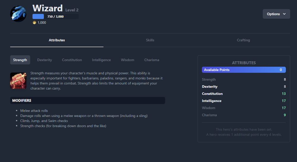Screen dimensions: 297x162
Task: Switch to the Crafting tab
Action: 244,40
